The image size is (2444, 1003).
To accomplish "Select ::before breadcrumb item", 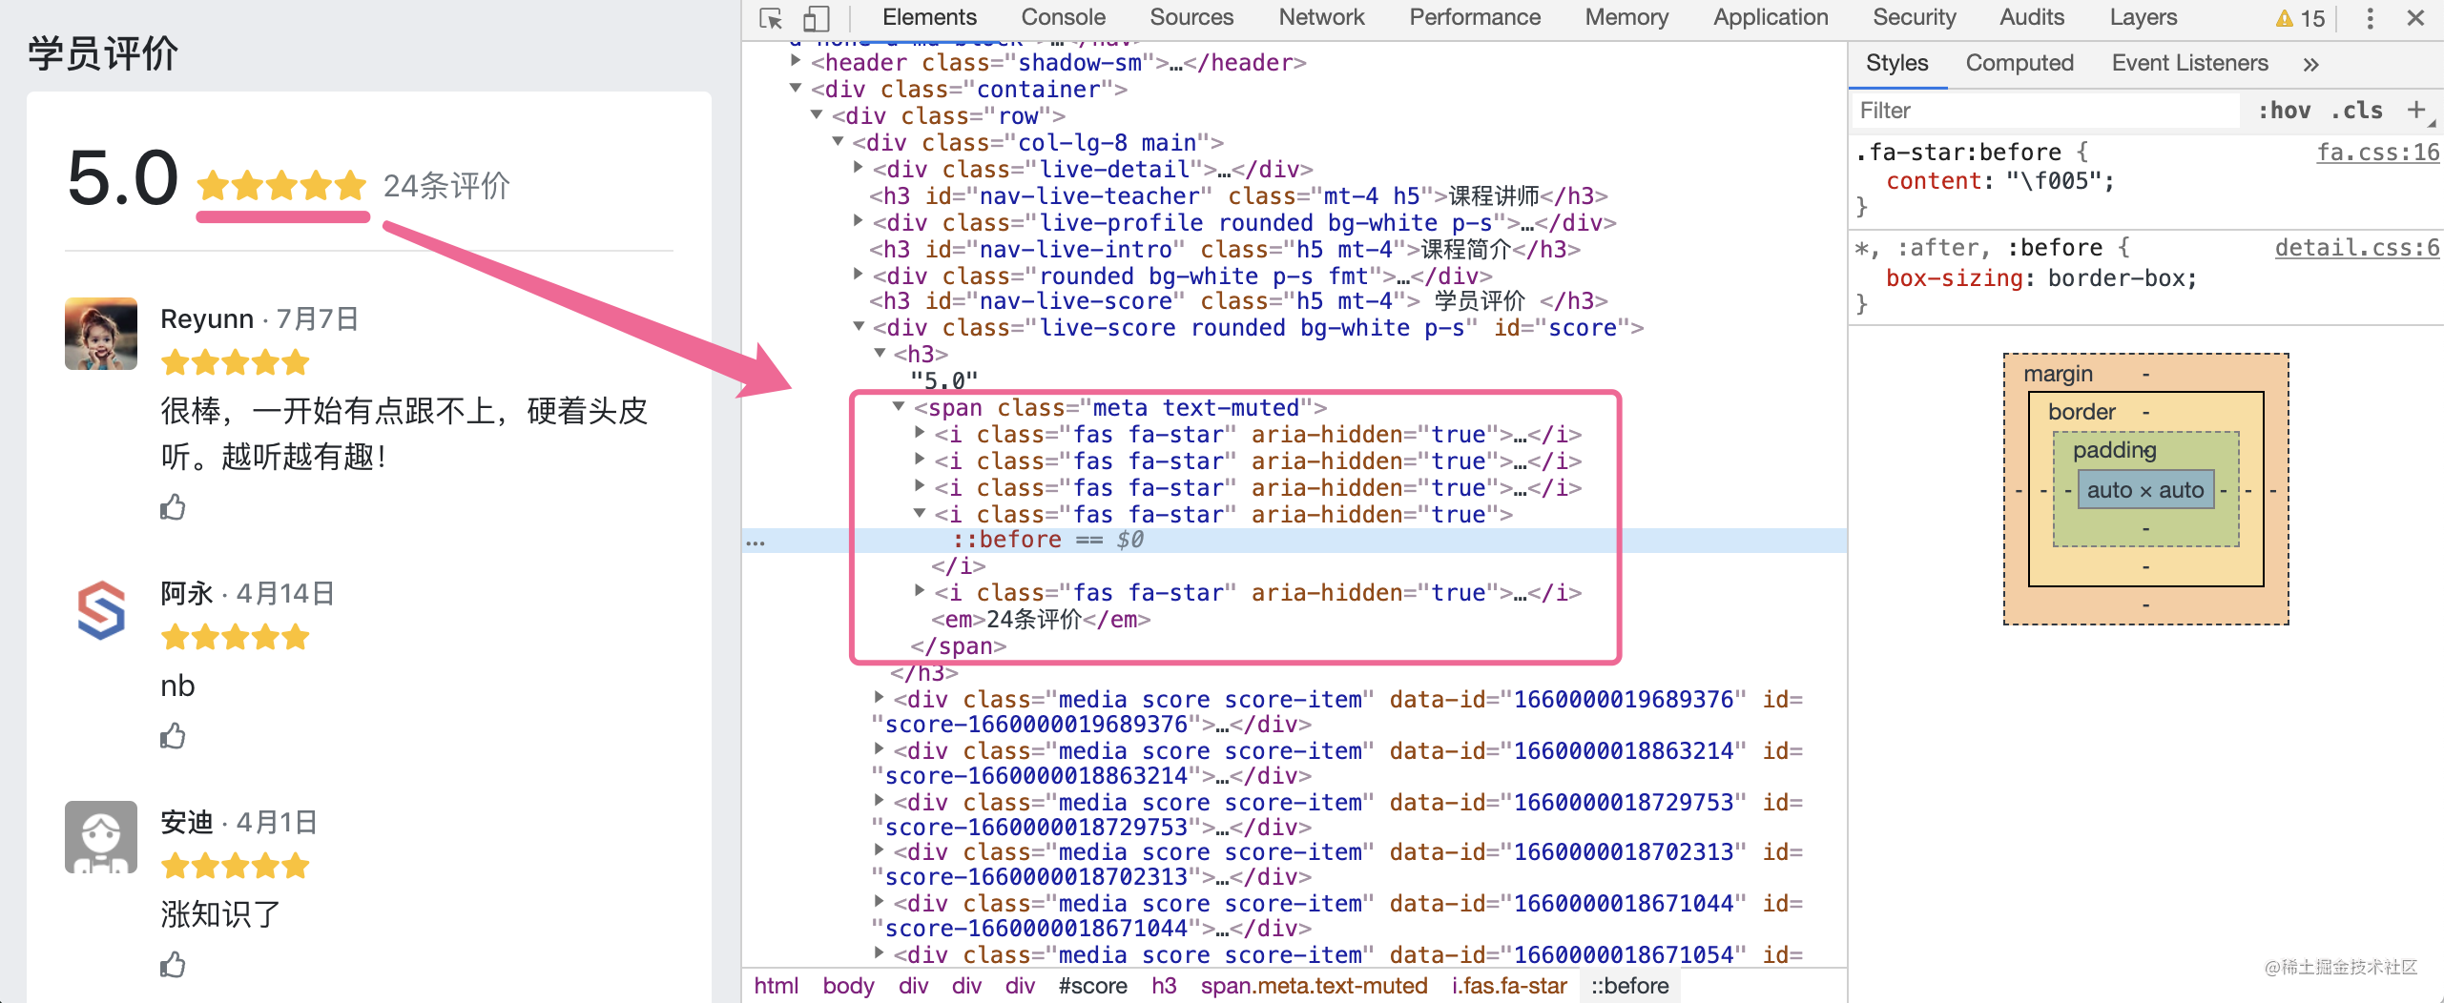I will (1629, 986).
